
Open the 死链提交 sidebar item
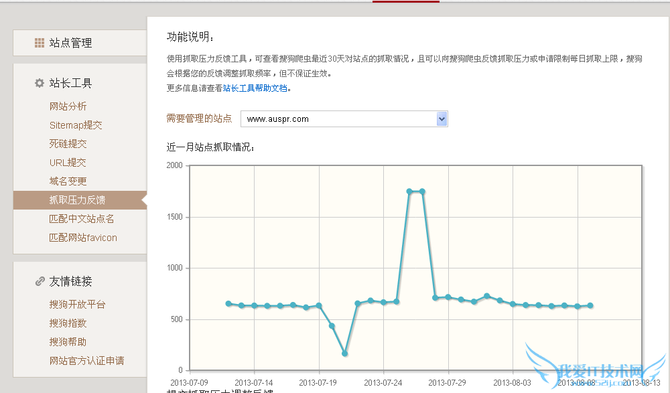pyautogui.click(x=68, y=144)
